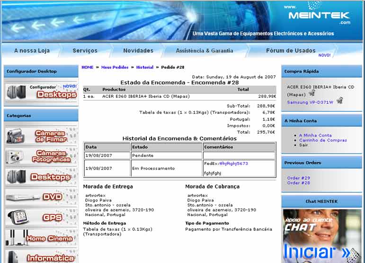Open Câmaras de Filmar category
Viewport: 365px width, 263px height.
click(x=41, y=136)
